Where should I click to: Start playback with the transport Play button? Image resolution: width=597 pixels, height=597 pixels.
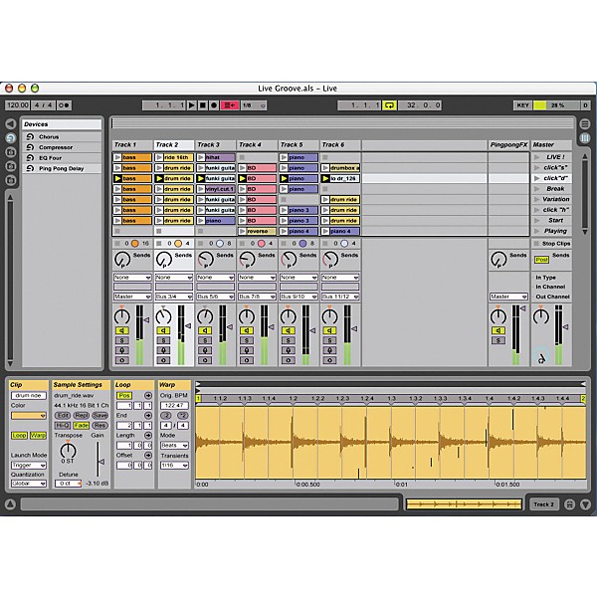click(x=192, y=105)
